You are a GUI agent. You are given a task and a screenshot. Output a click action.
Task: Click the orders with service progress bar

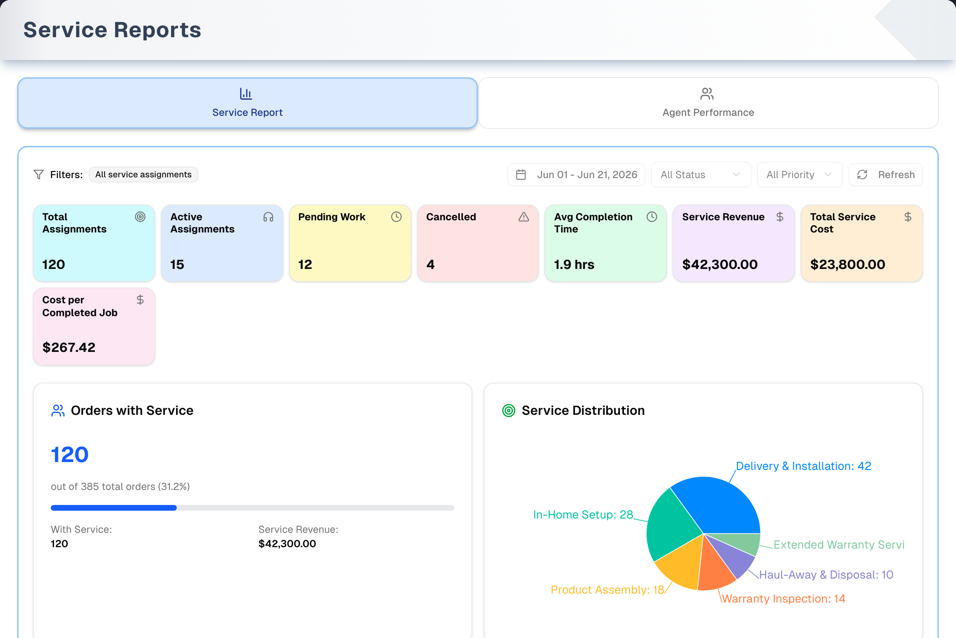[x=252, y=508]
